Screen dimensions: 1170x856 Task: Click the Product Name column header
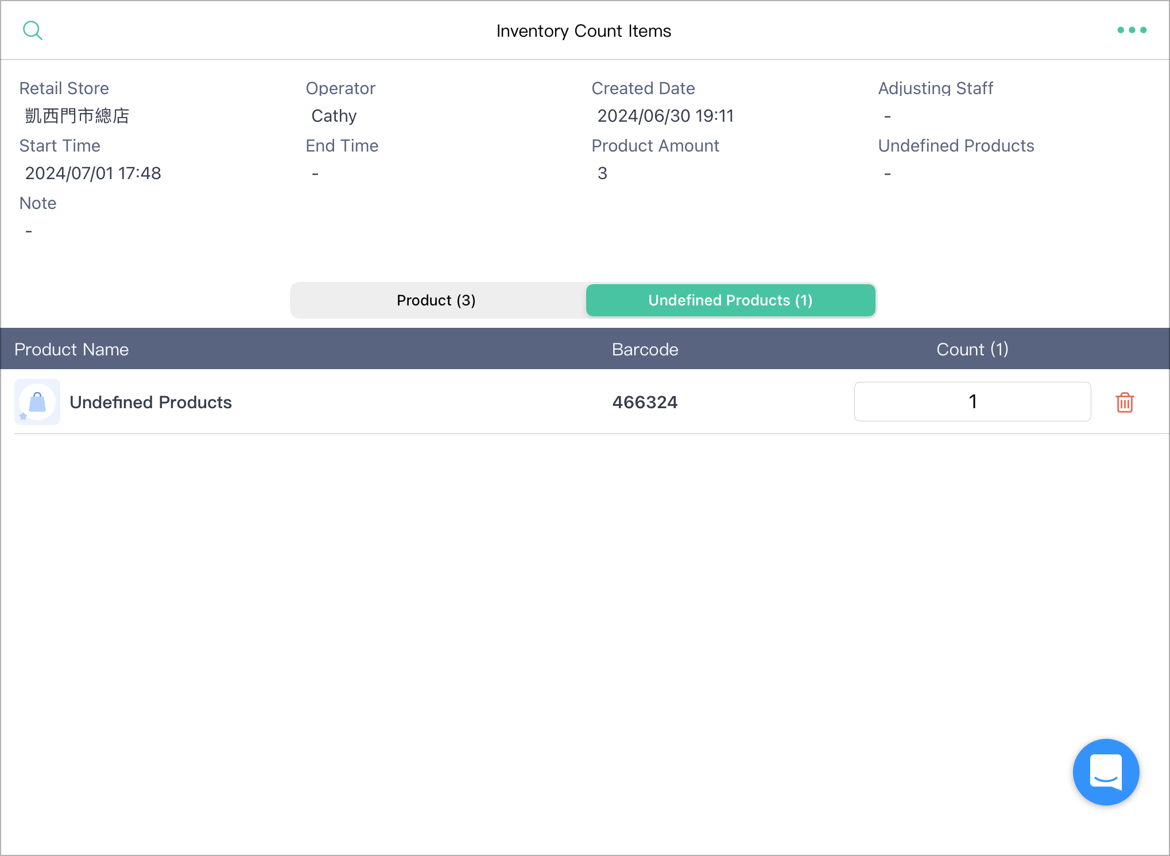[x=71, y=349]
